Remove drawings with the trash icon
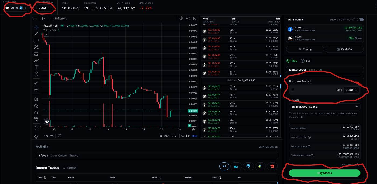The width and height of the screenshot is (377, 184). (36, 128)
